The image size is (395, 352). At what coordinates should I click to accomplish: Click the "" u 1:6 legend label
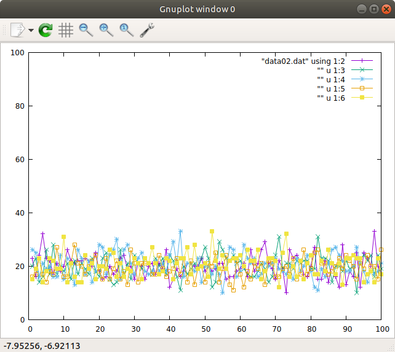[x=331, y=98]
